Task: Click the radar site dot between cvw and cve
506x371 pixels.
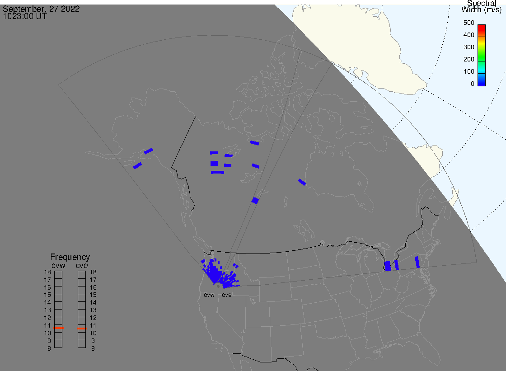Action: click(218, 286)
